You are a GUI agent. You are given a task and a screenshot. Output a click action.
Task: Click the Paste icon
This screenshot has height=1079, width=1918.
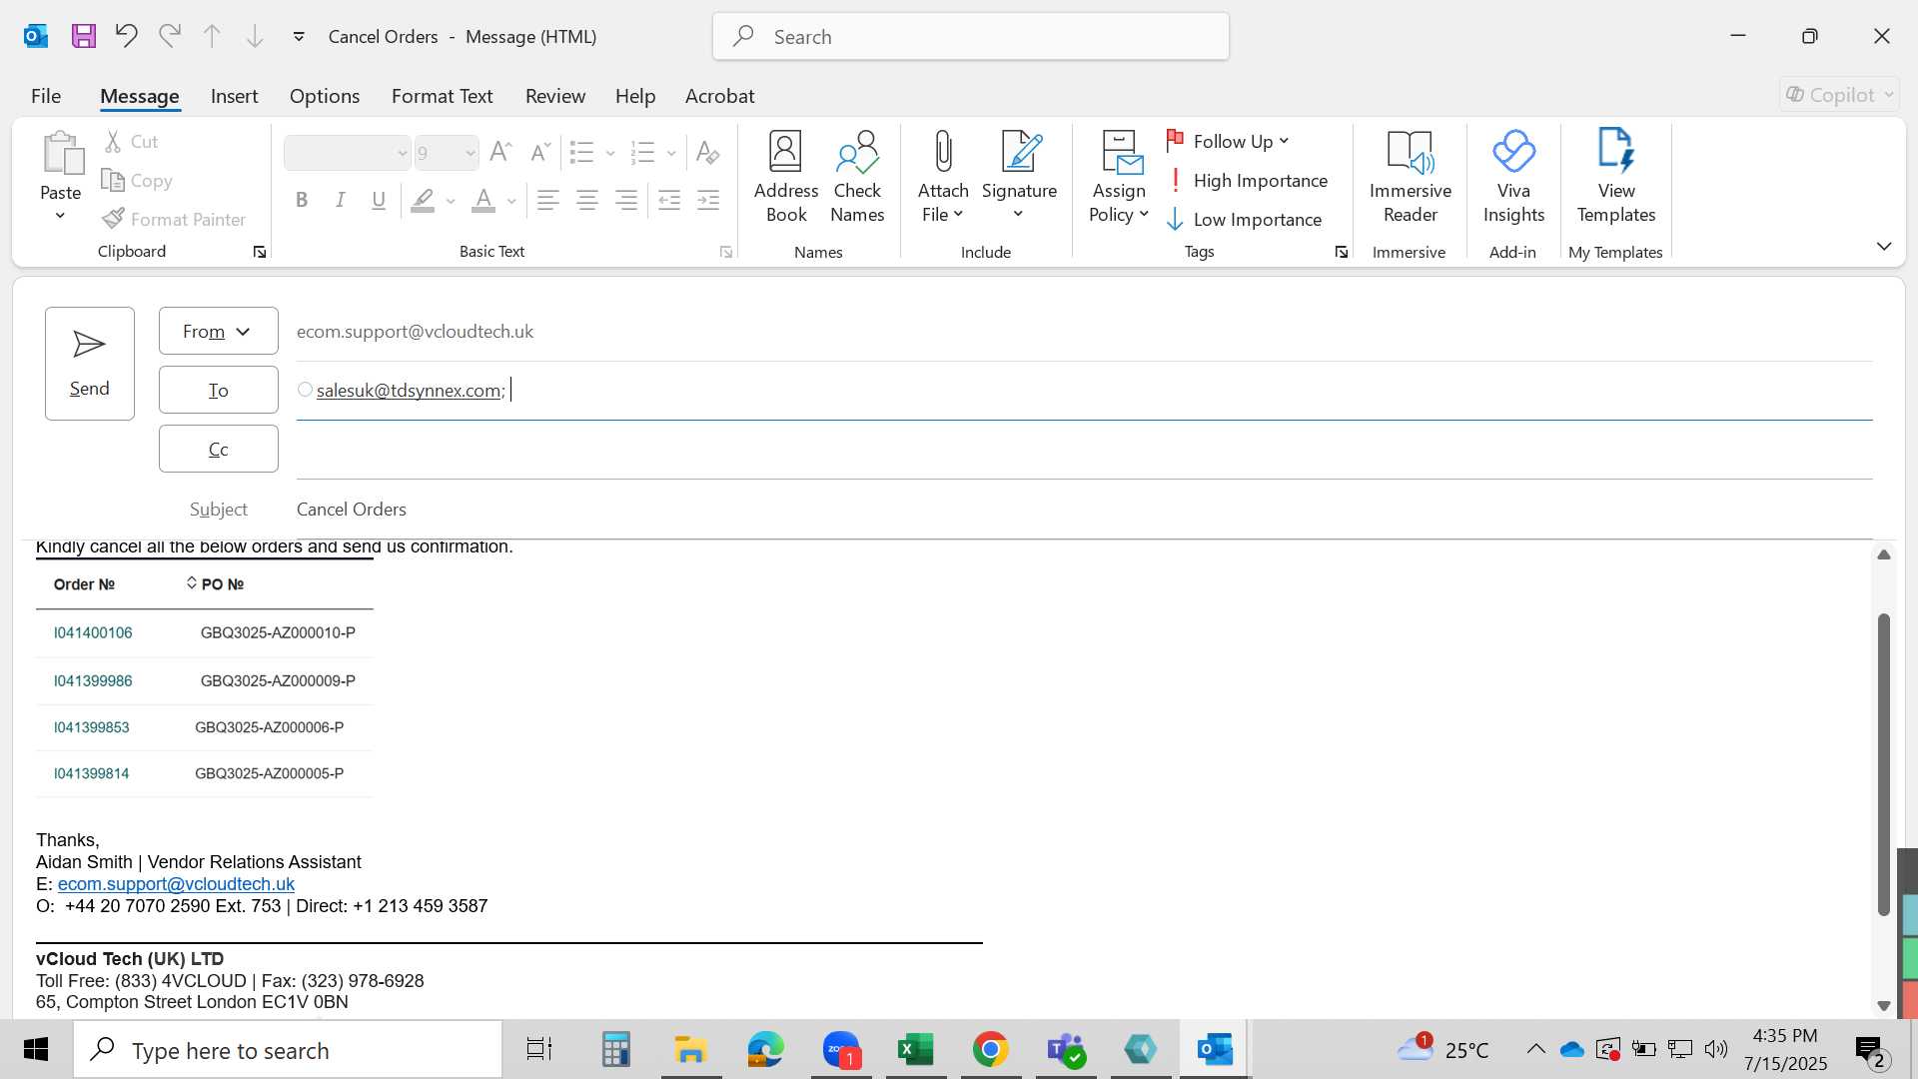61,153
